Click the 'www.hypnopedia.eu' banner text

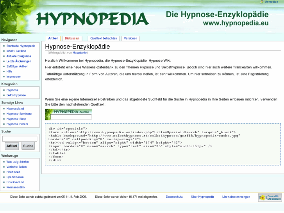point(236,23)
